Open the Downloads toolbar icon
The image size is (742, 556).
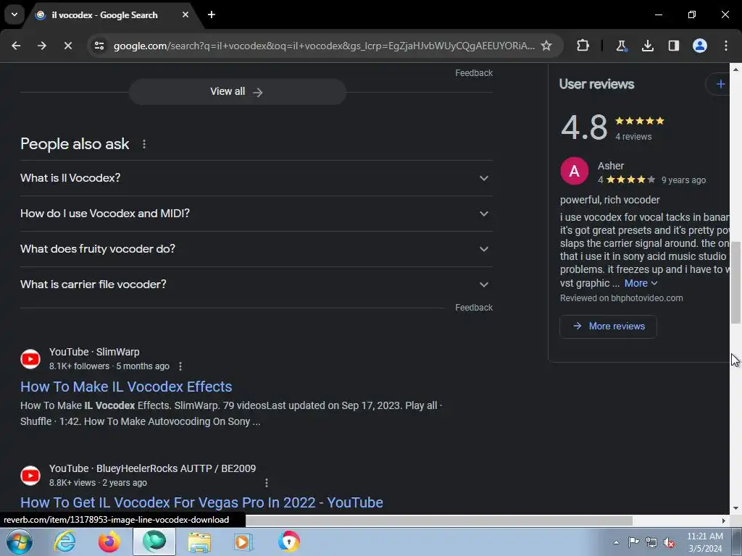coord(647,46)
